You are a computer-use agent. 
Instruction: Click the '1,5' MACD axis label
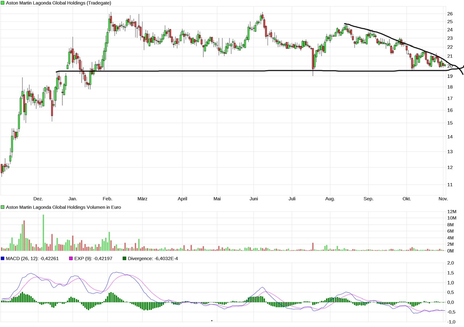click(x=451, y=273)
